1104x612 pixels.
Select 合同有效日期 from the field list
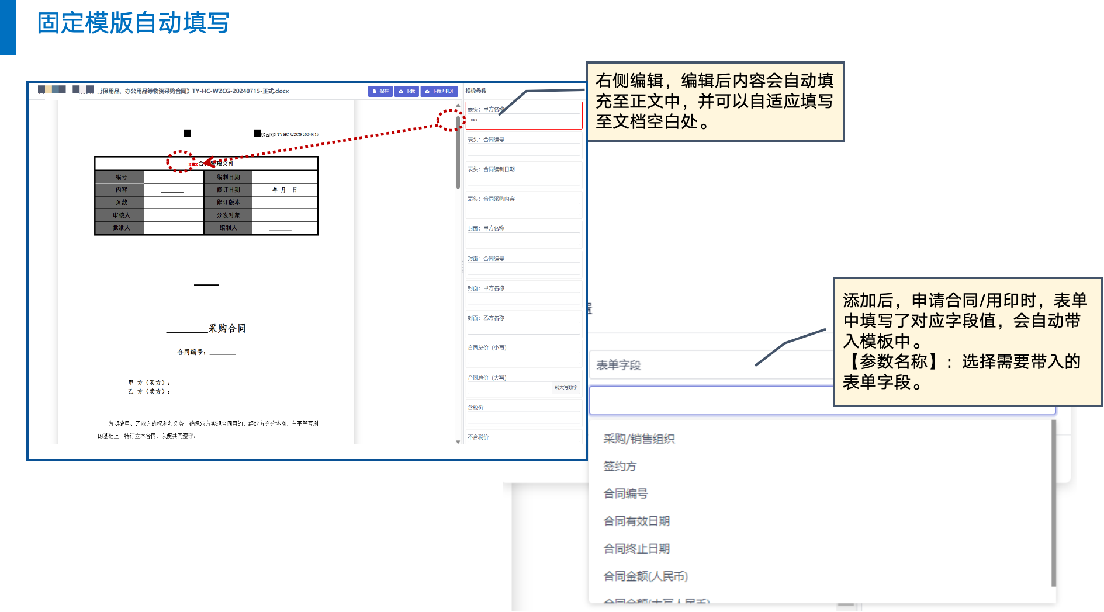pos(636,521)
